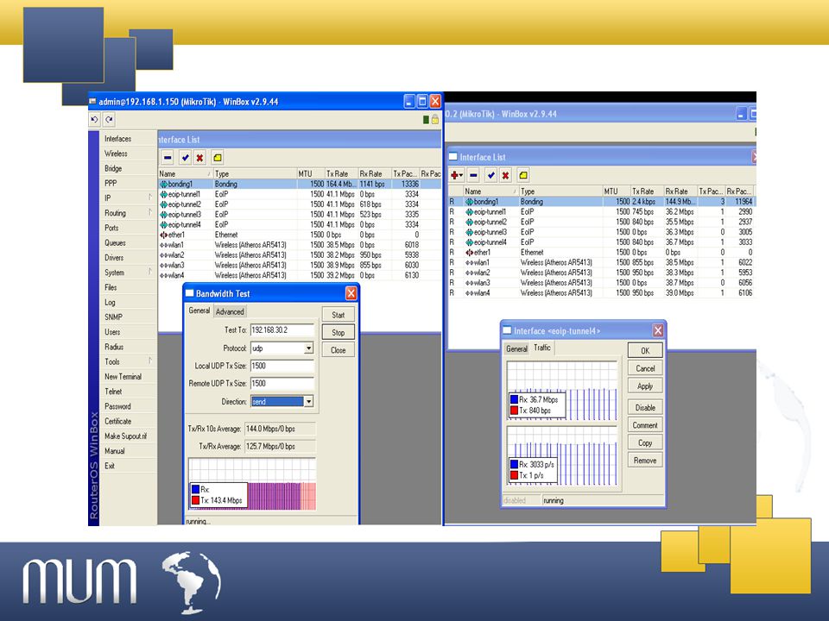Open the Protocol dropdown in Bandwidth Test

click(309, 348)
